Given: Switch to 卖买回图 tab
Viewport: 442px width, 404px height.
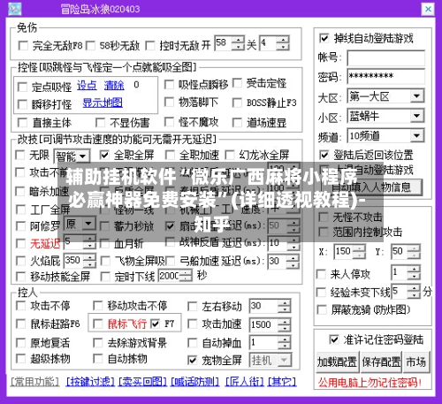Looking at the screenshot, I should point(142,382).
